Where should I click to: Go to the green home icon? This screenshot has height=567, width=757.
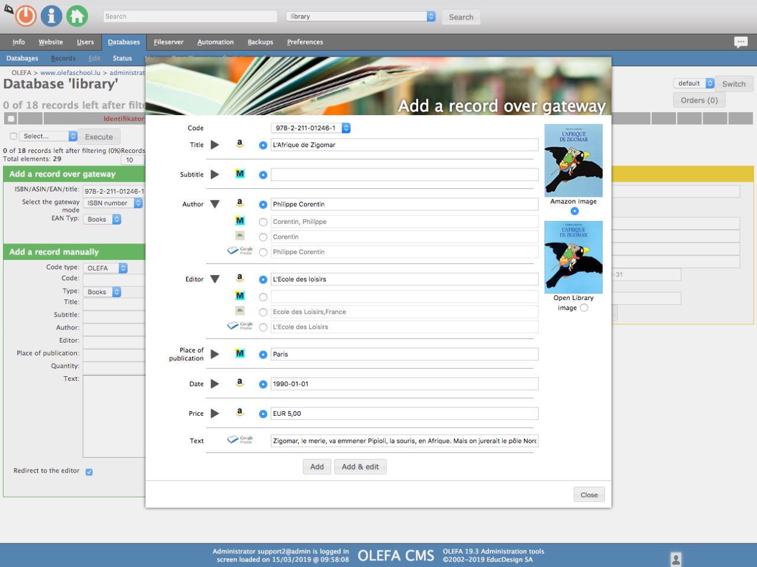pos(77,16)
